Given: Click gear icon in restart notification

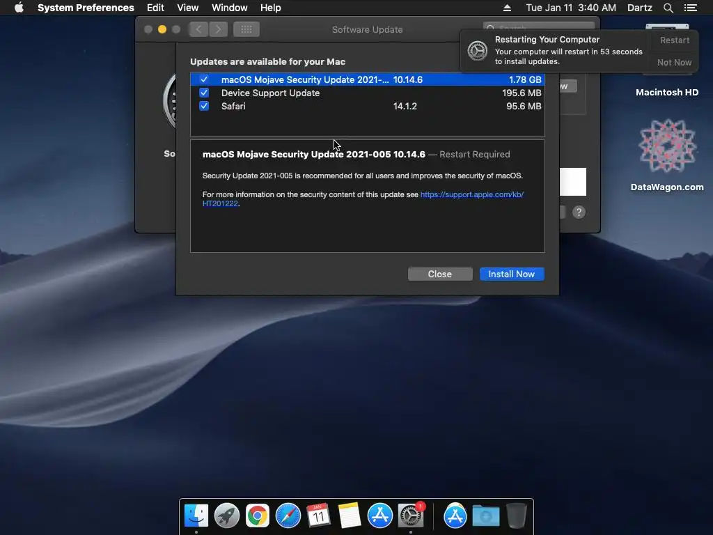Looking at the screenshot, I should pyautogui.click(x=478, y=50).
